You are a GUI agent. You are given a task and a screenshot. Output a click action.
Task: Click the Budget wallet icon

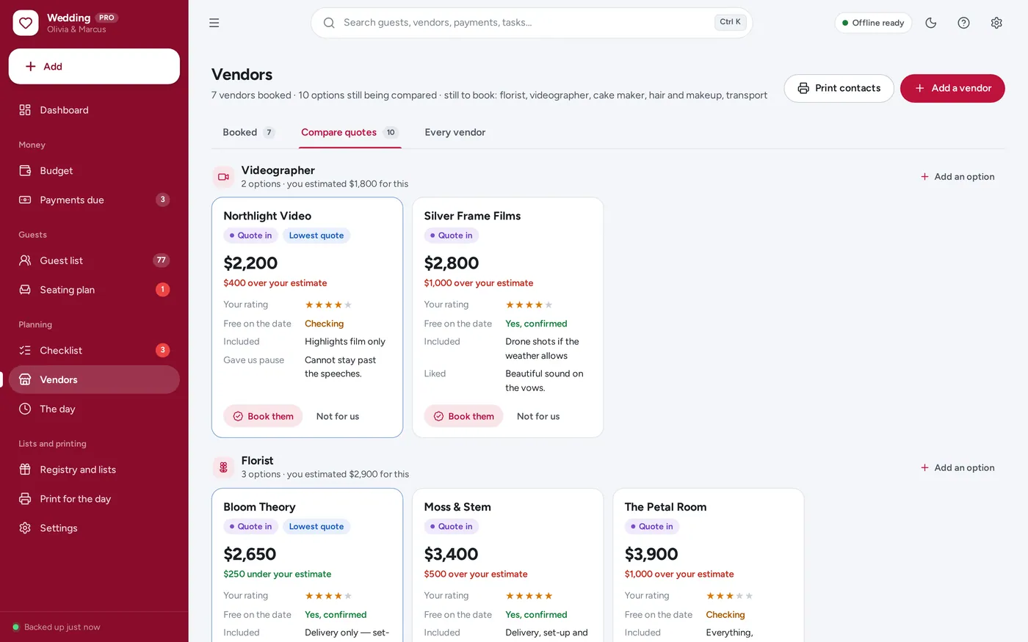click(25, 171)
